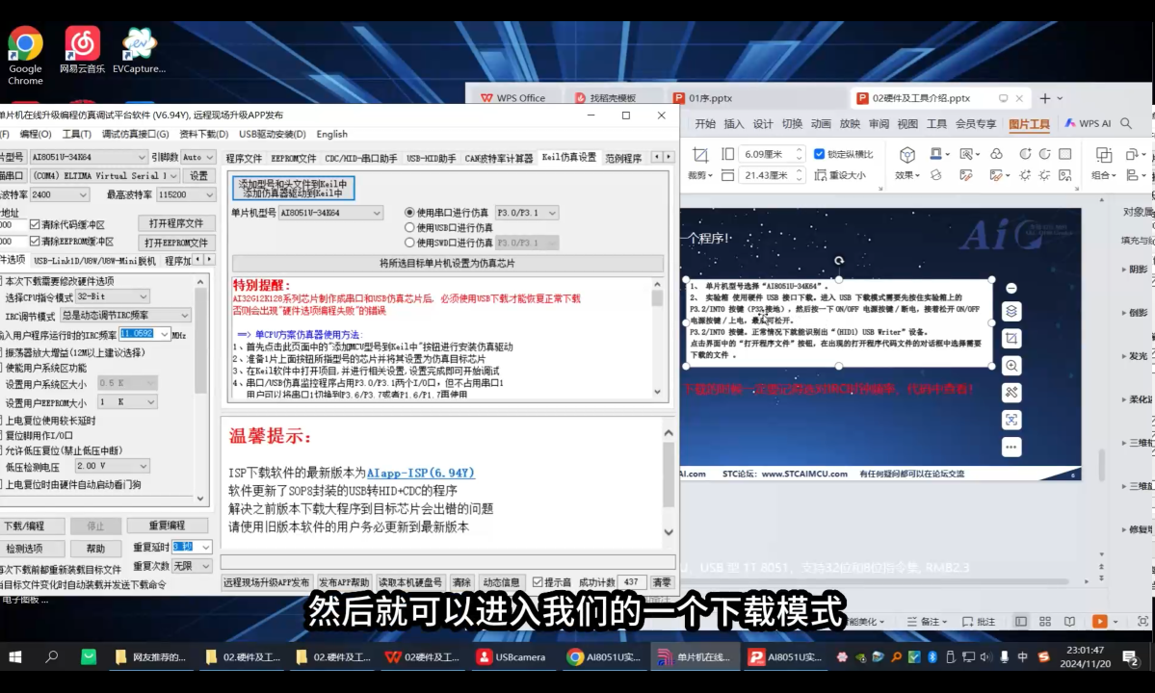Click the increase brightness sun icon
This screenshot has width=1155, height=693.
(1025, 175)
